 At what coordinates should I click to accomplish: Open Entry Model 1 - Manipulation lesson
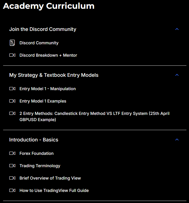(x=48, y=89)
